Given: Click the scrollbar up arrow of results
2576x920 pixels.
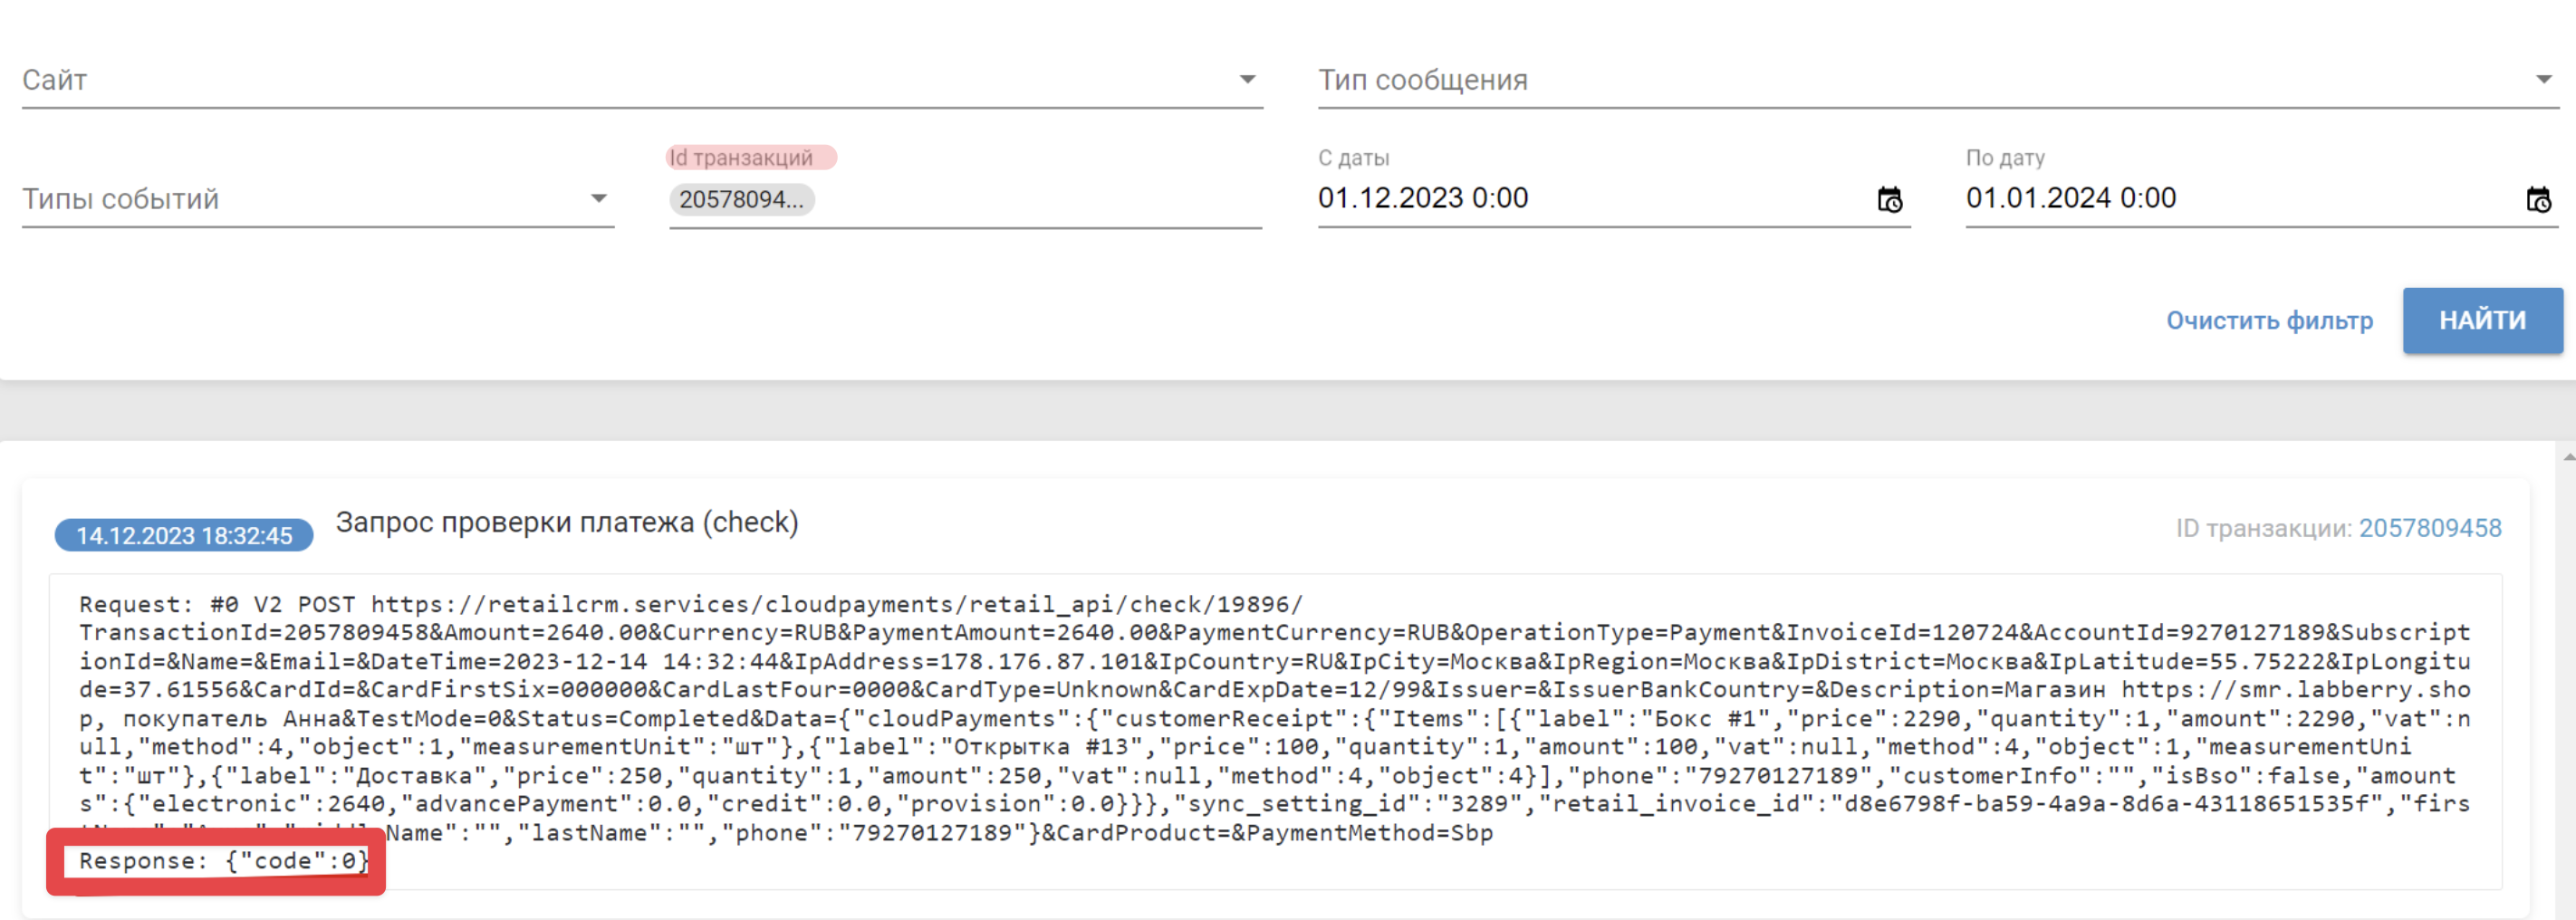Looking at the screenshot, I should [2568, 456].
